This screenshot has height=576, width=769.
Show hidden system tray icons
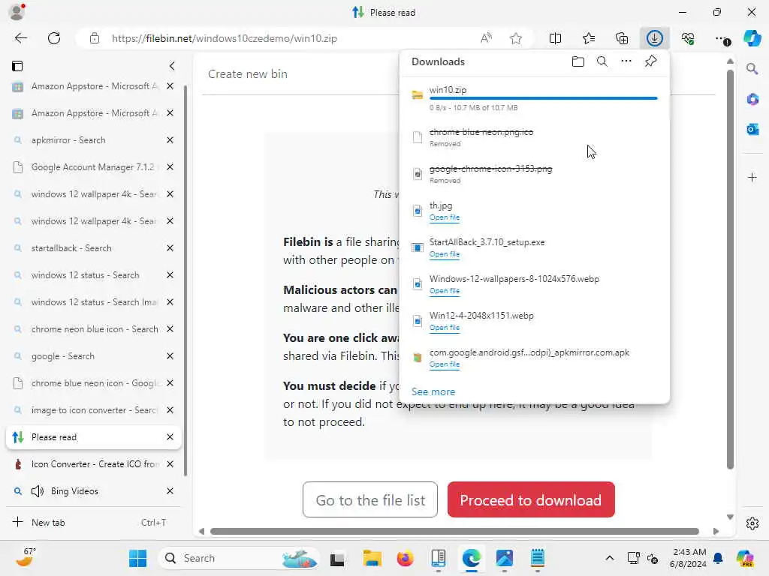[x=609, y=558]
